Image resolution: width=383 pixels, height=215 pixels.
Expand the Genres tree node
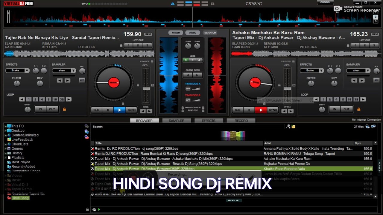tap(6, 149)
